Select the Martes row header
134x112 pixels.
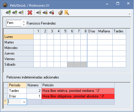tap(18, 42)
